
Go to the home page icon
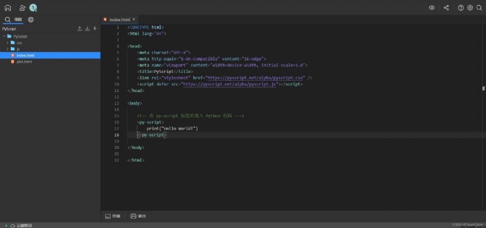click(x=8, y=8)
